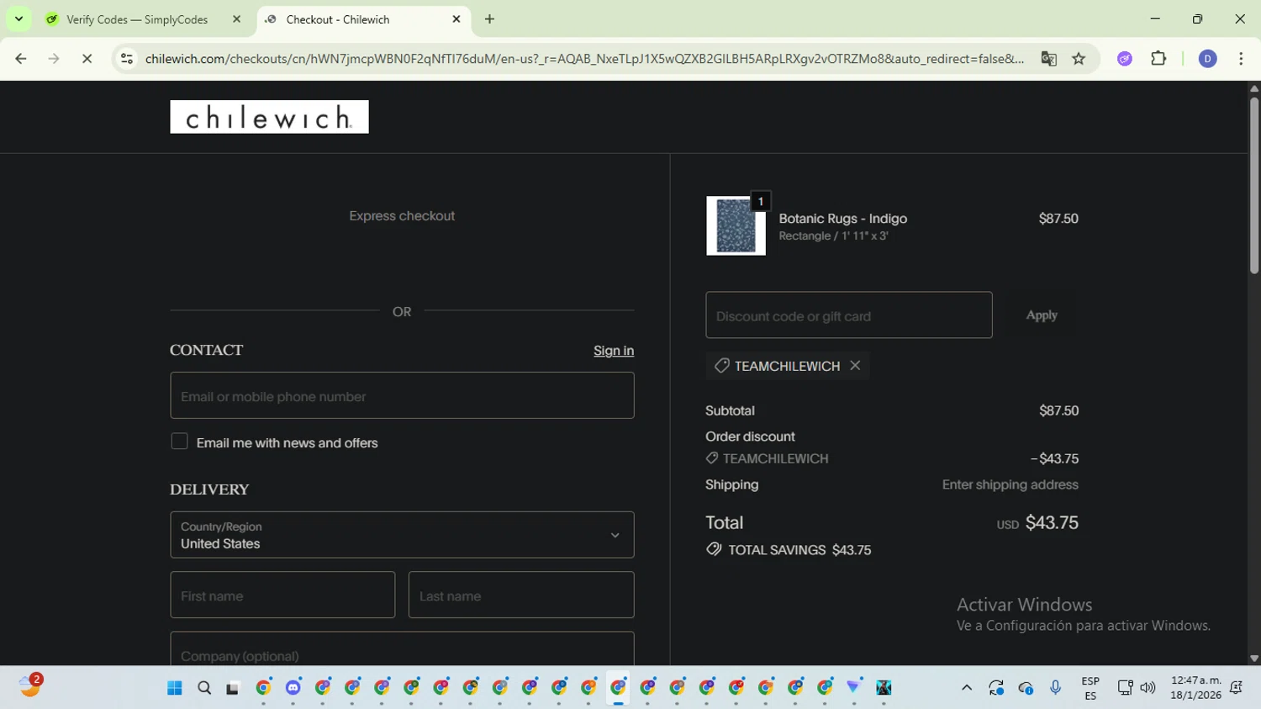Click the tag icon in the TEAMCHILEWICH chip
This screenshot has height=709, width=1261.
click(x=721, y=366)
